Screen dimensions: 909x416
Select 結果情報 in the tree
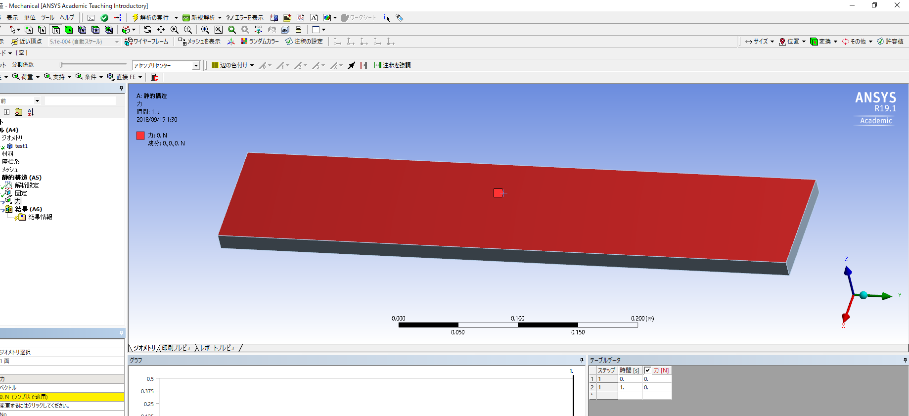click(x=41, y=217)
